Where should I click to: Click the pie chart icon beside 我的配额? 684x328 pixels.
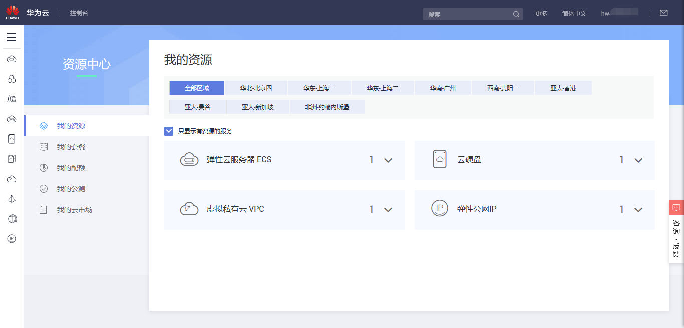[x=44, y=168]
